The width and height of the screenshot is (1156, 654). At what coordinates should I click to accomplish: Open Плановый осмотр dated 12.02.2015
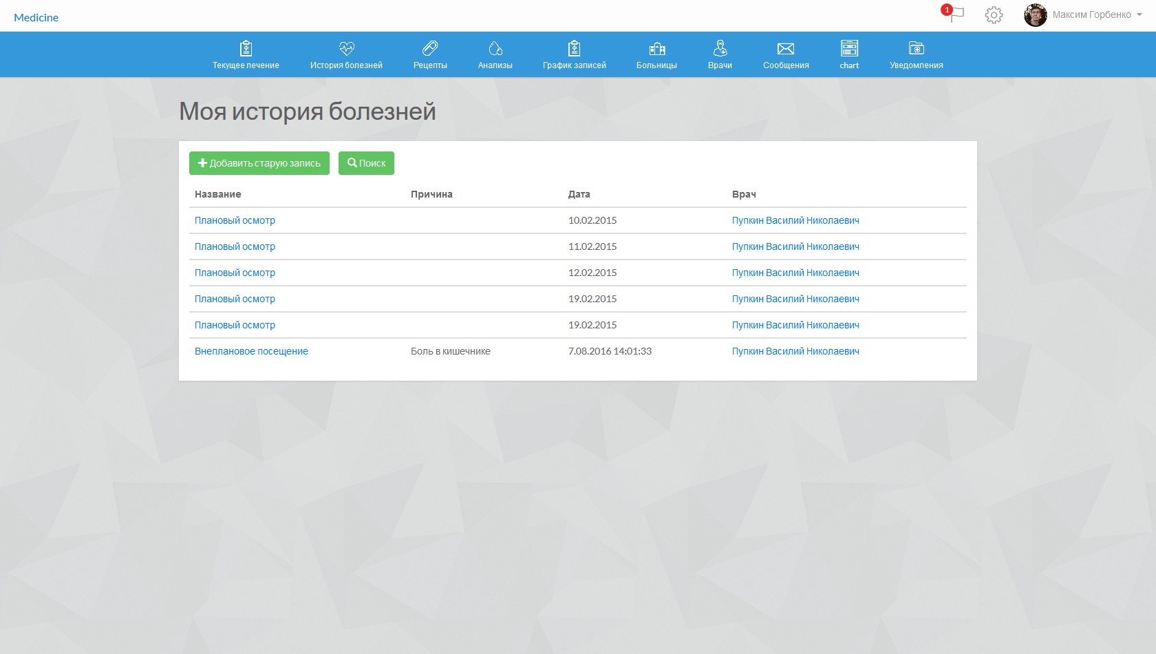pyautogui.click(x=235, y=273)
